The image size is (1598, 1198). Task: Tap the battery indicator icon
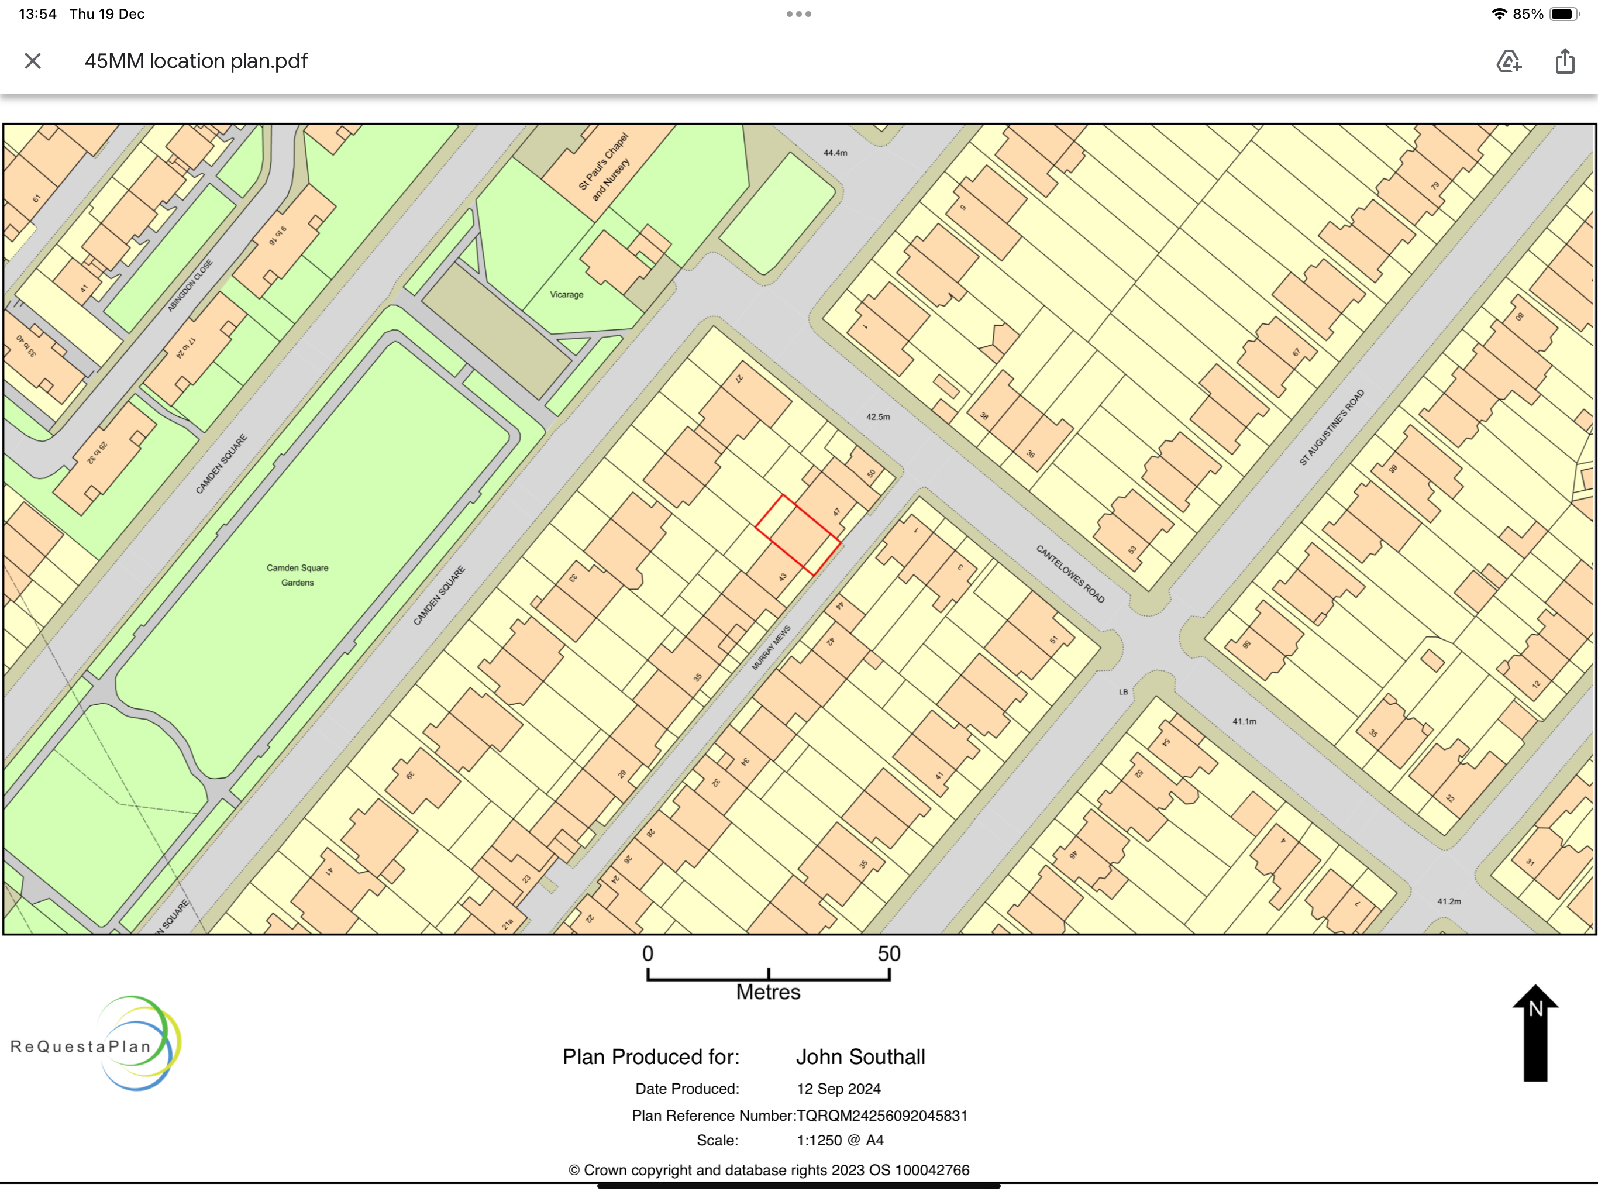tap(1564, 13)
